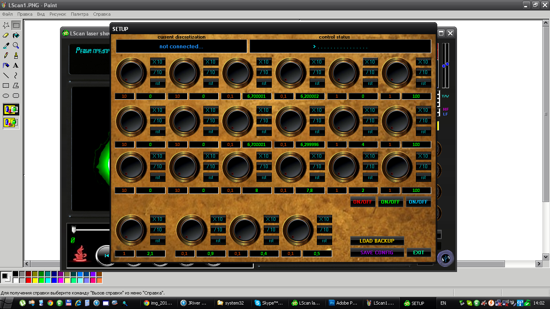Click the LScan playback slider handle
The height and width of the screenshot is (309, 550).
[x=74, y=230]
